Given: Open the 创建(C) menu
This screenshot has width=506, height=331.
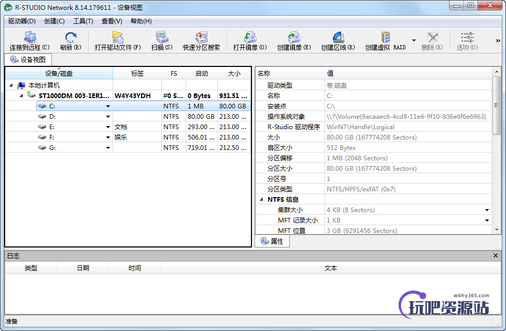Looking at the screenshot, I should pyautogui.click(x=54, y=21).
